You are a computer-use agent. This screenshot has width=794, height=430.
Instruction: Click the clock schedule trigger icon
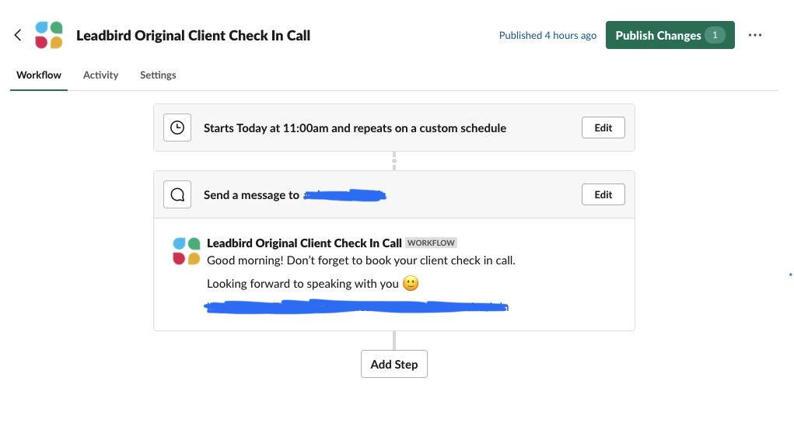(177, 128)
